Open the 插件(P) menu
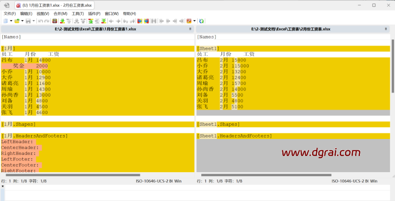The image size is (395, 201). tap(94, 14)
